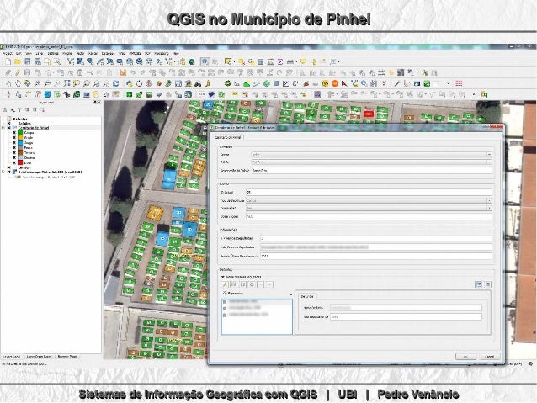The width and height of the screenshot is (537, 403).
Task: Click the blue Jazigo color swatch
Action: coord(20,142)
